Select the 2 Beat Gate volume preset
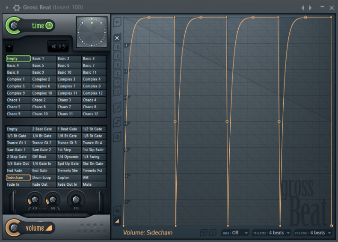This screenshot has height=242, width=338. tap(43, 129)
